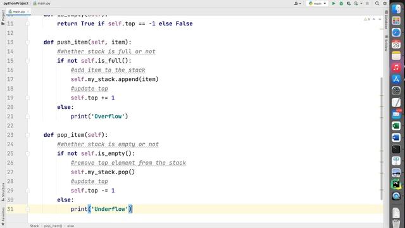The width and height of the screenshot is (405, 228).
Task: Click the warnings indicator in the editor corner
Action: point(367,20)
